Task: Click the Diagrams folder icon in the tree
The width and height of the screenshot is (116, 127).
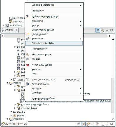Action: click(x=11, y=119)
